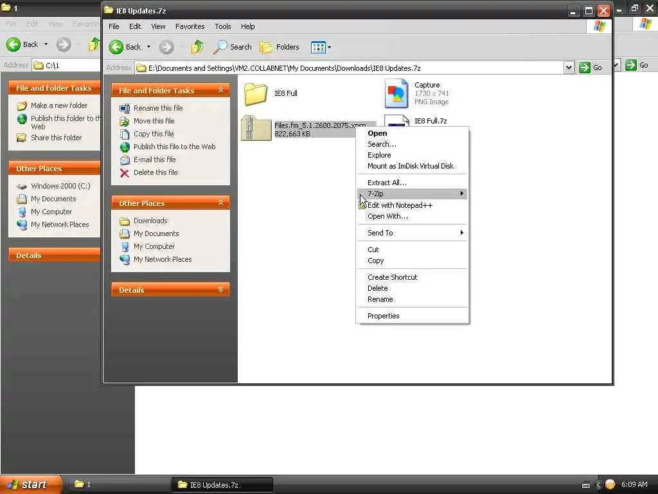
Task: Open the Send To submenu
Action: point(412,233)
